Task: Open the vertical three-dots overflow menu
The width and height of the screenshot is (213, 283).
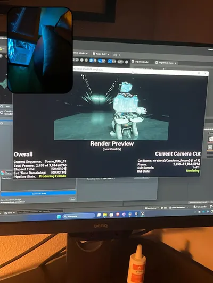Action: point(119,55)
